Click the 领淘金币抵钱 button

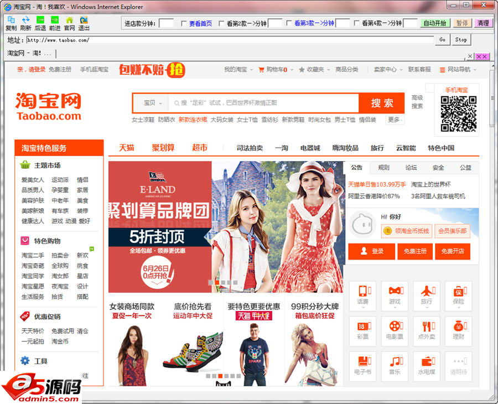(x=407, y=231)
